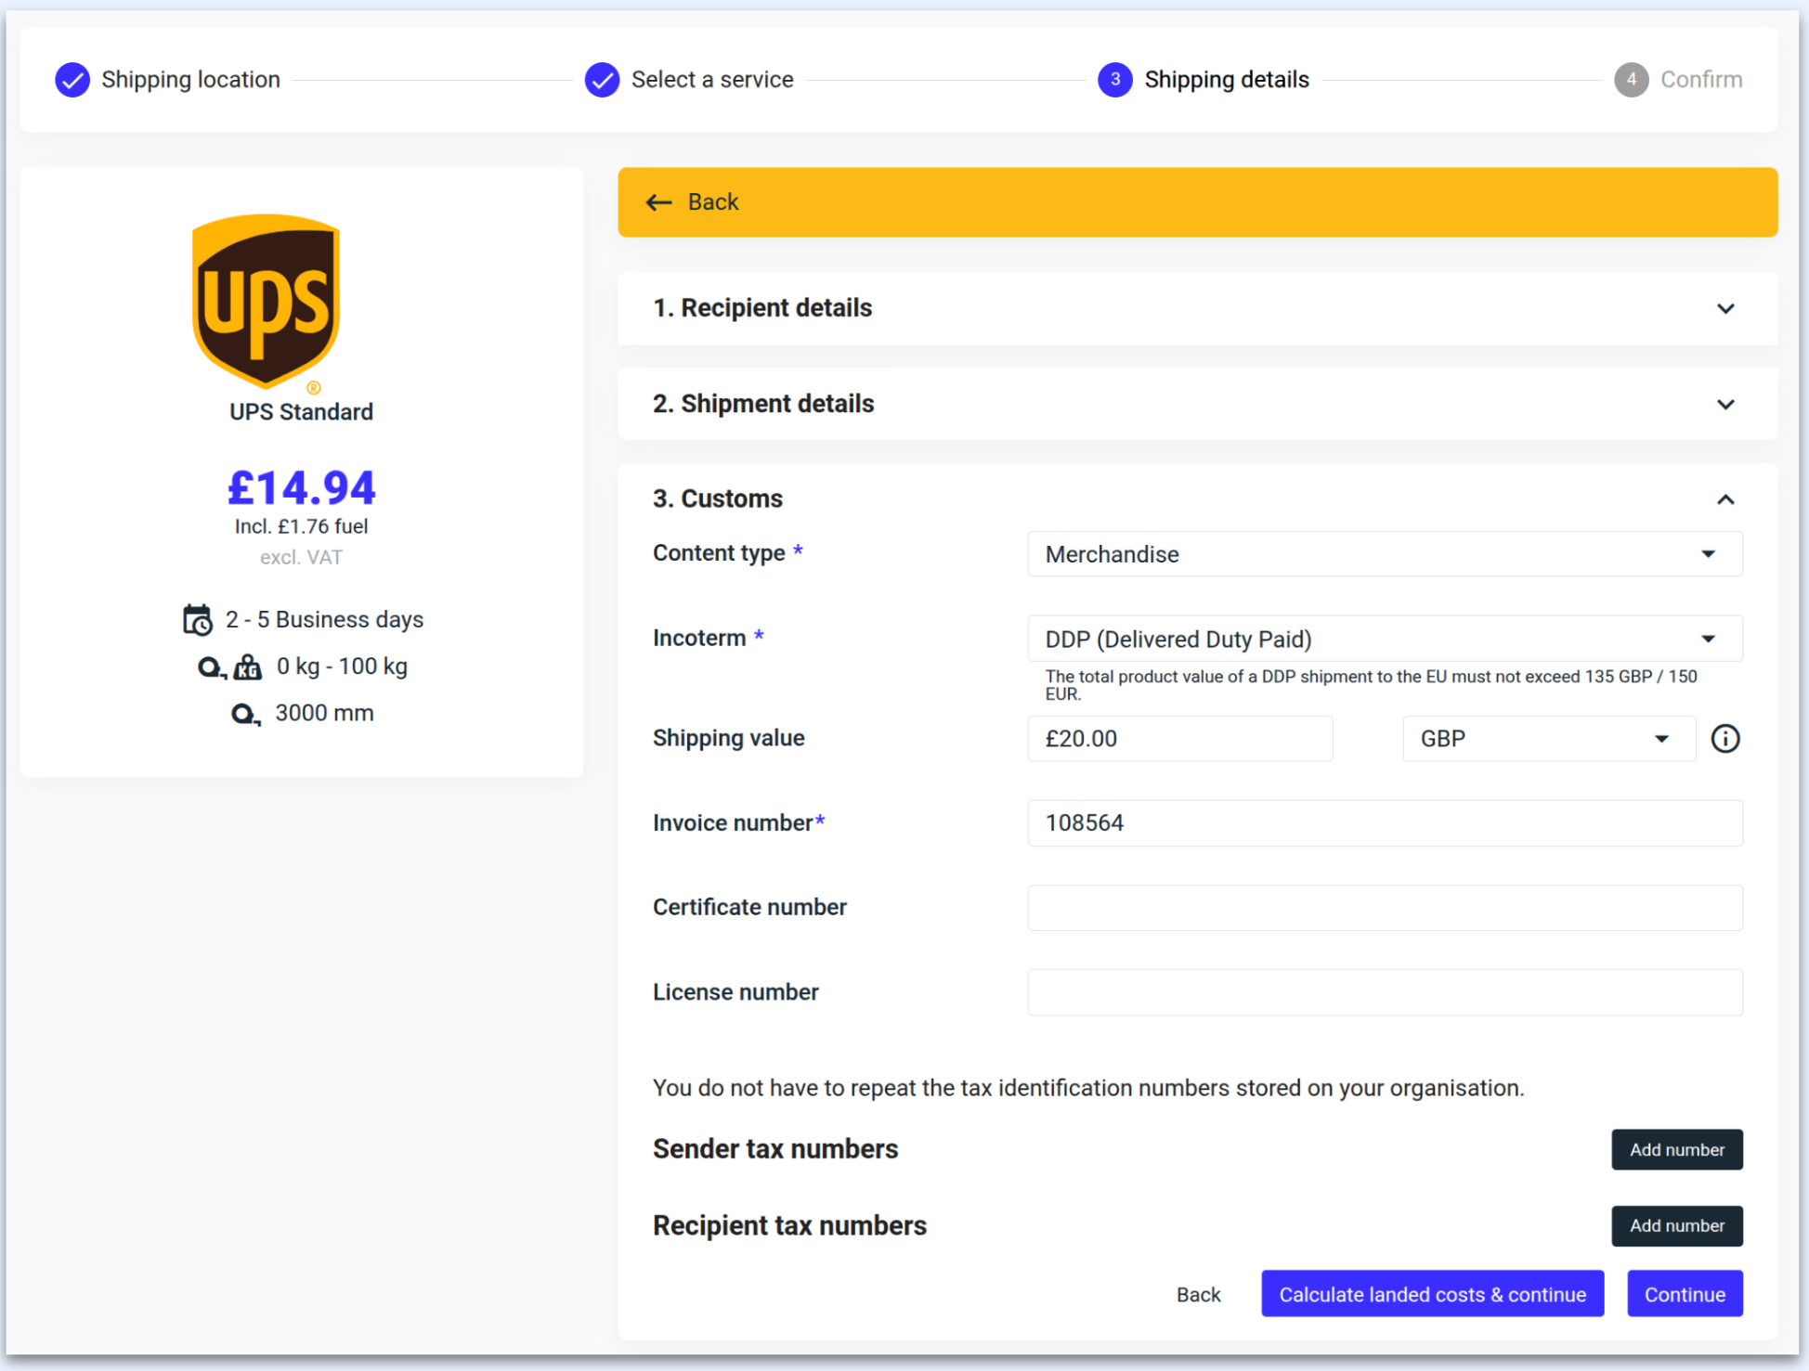The width and height of the screenshot is (1809, 1371).
Task: Click the 3000 mm length measure icon
Action: [x=245, y=714]
